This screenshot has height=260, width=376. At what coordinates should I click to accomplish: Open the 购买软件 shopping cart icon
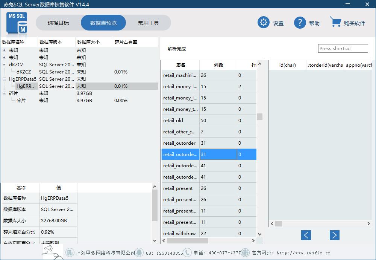[x=335, y=22]
